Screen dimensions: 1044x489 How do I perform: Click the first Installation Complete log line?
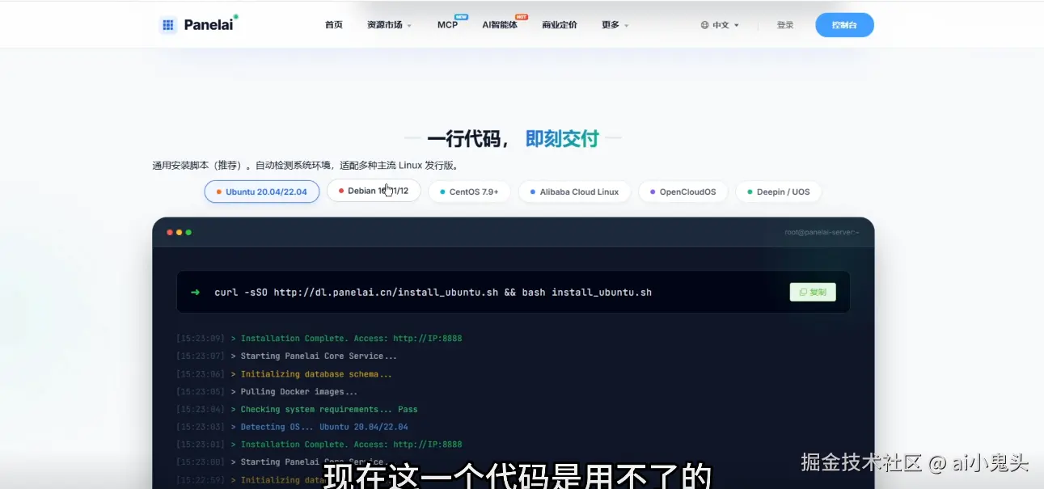coord(319,339)
